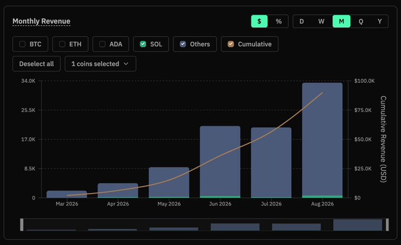Click the right range slider handle
Viewport: 401px width, 245px height.
(387, 225)
